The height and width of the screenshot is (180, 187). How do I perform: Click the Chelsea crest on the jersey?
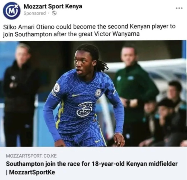(x=98, y=93)
